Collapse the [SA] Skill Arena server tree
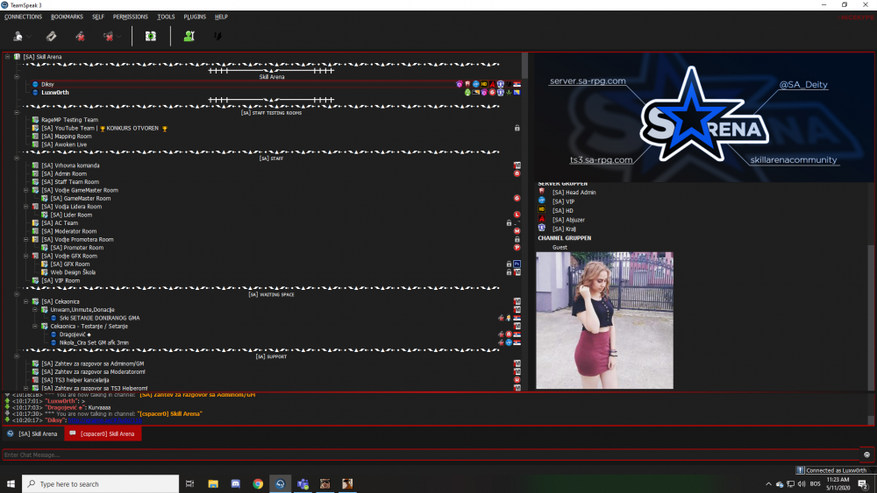 (x=7, y=57)
